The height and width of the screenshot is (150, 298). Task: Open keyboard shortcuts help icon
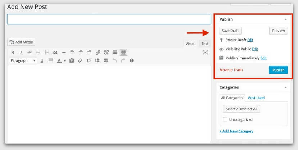click(x=131, y=61)
